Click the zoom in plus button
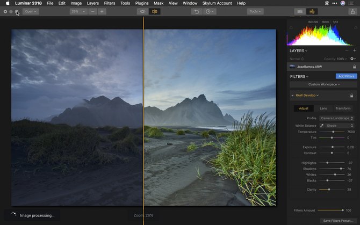360x225 pixels. tap(102, 11)
